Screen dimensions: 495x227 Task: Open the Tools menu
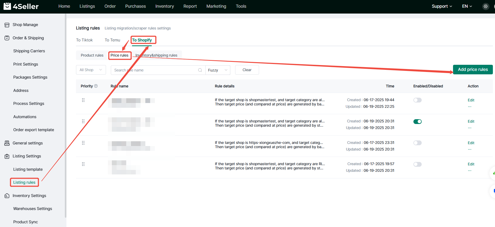241,6
